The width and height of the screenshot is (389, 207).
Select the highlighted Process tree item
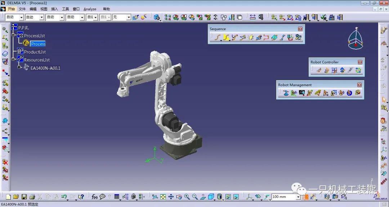tap(38, 44)
